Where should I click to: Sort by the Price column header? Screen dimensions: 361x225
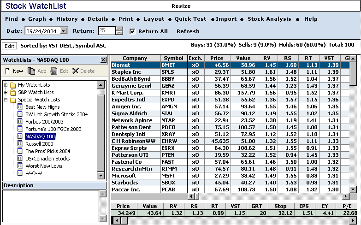216,58
